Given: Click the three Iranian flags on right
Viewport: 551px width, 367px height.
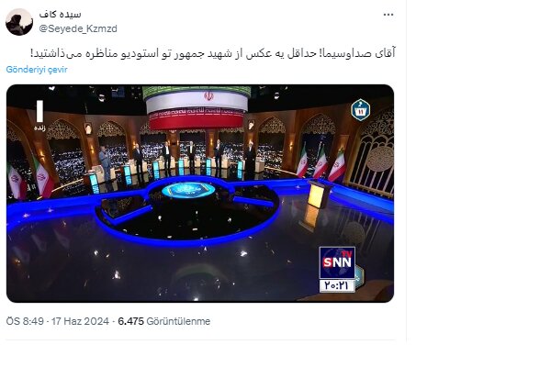Looking at the screenshot, I should [320, 162].
